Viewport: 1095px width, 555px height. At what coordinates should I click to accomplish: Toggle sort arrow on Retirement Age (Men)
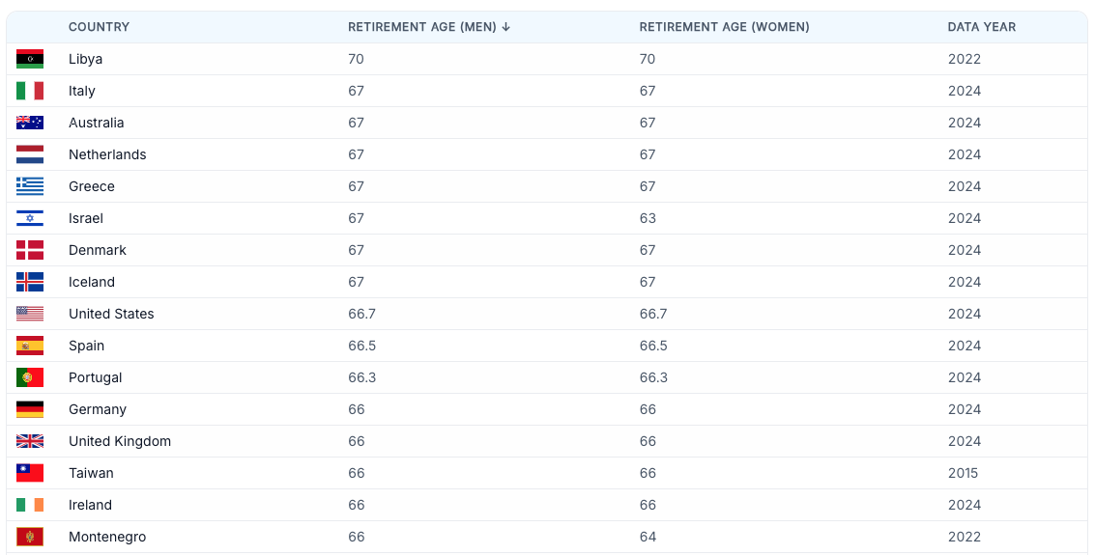point(506,27)
